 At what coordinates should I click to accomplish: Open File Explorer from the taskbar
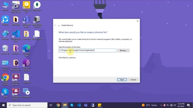pos(65,105)
